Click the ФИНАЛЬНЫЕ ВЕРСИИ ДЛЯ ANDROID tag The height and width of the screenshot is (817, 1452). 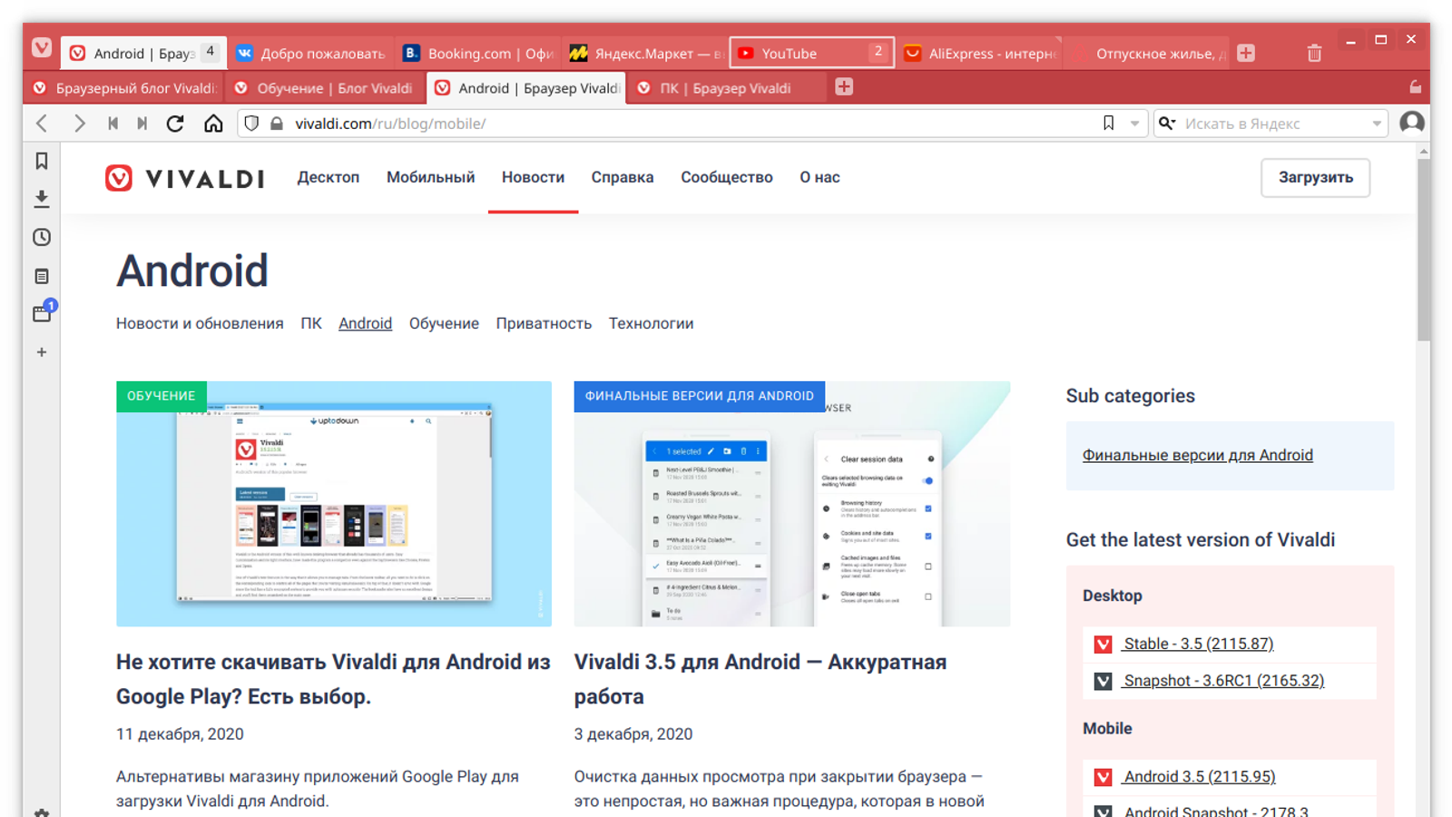click(x=700, y=396)
